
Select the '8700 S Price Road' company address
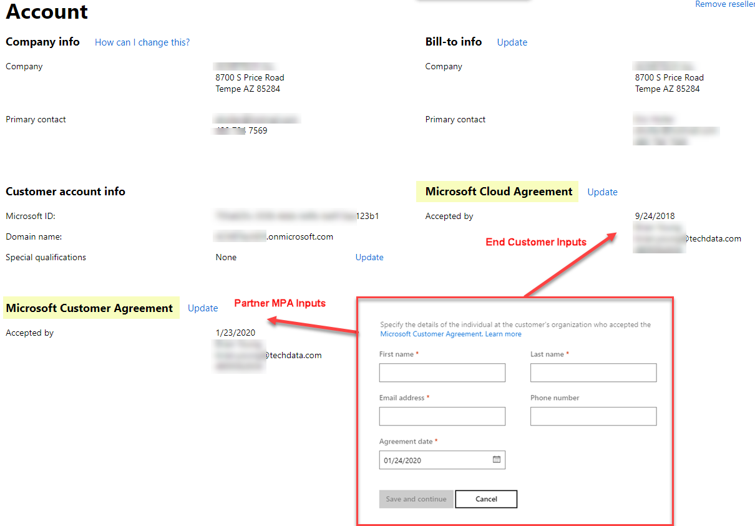pos(250,77)
